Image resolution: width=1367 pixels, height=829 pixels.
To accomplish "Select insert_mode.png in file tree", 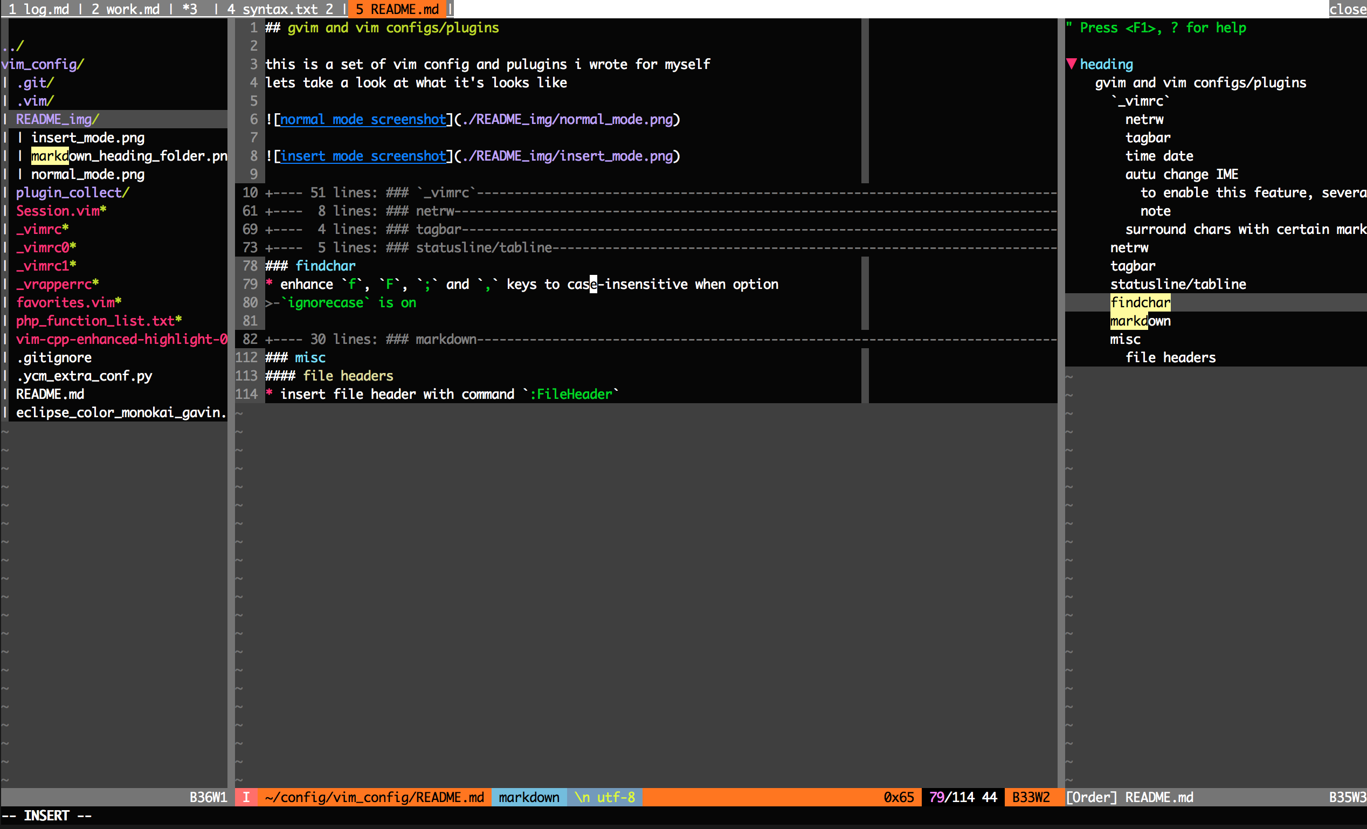I will click(88, 137).
